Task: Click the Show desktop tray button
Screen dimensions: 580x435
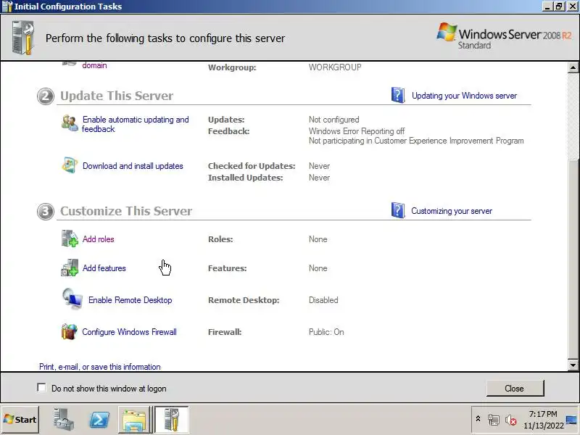Action: tap(572, 420)
